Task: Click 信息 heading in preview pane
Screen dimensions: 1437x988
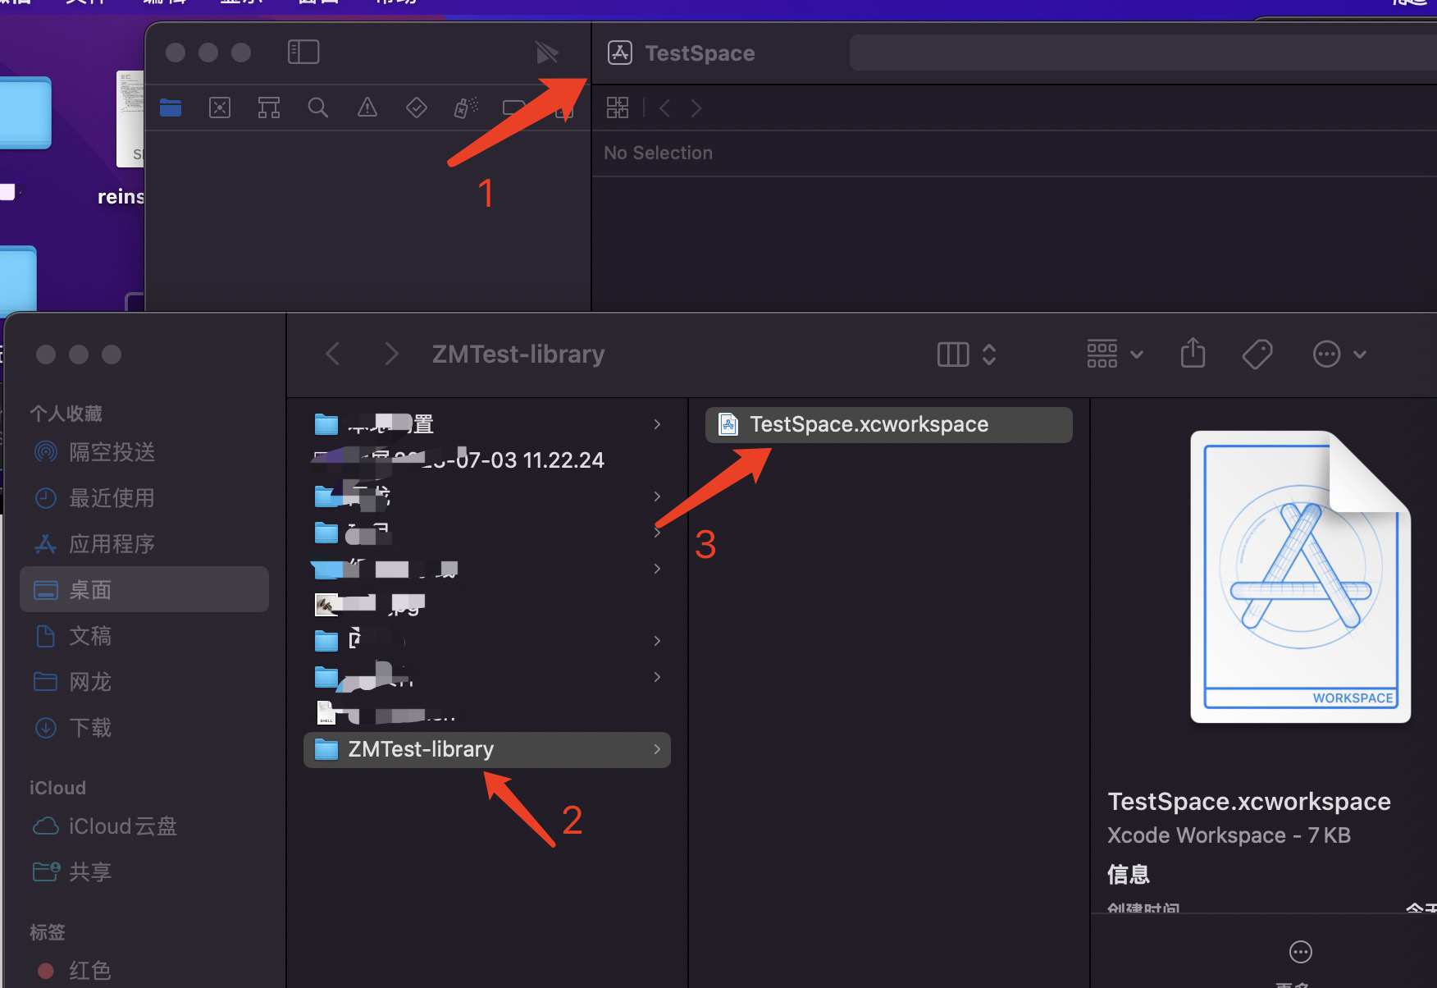Action: pyautogui.click(x=1129, y=875)
